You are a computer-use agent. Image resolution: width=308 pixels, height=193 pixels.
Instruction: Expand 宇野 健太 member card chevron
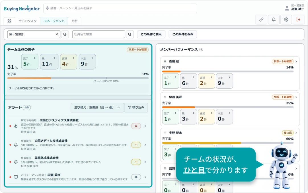(296, 133)
